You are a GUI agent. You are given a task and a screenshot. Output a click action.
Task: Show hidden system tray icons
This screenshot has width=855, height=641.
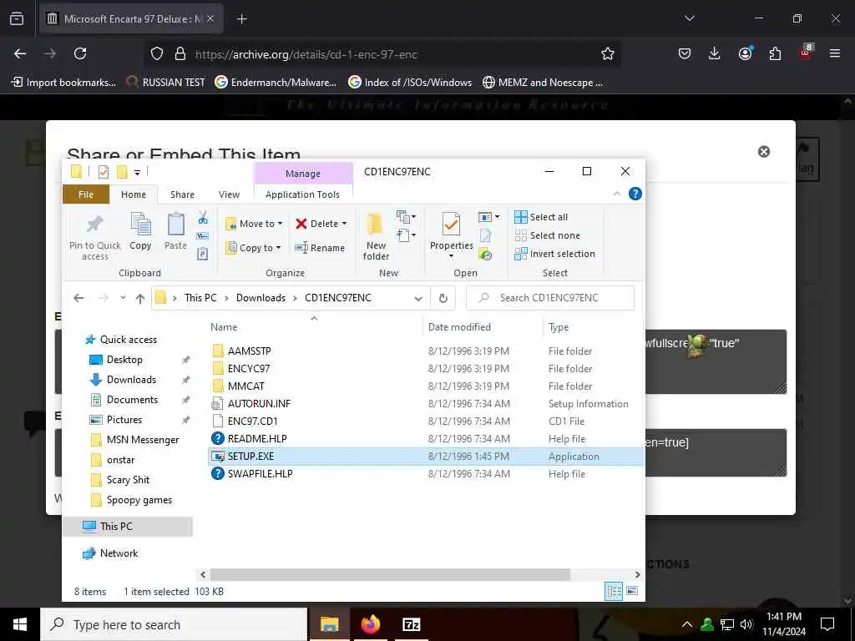[x=687, y=624]
